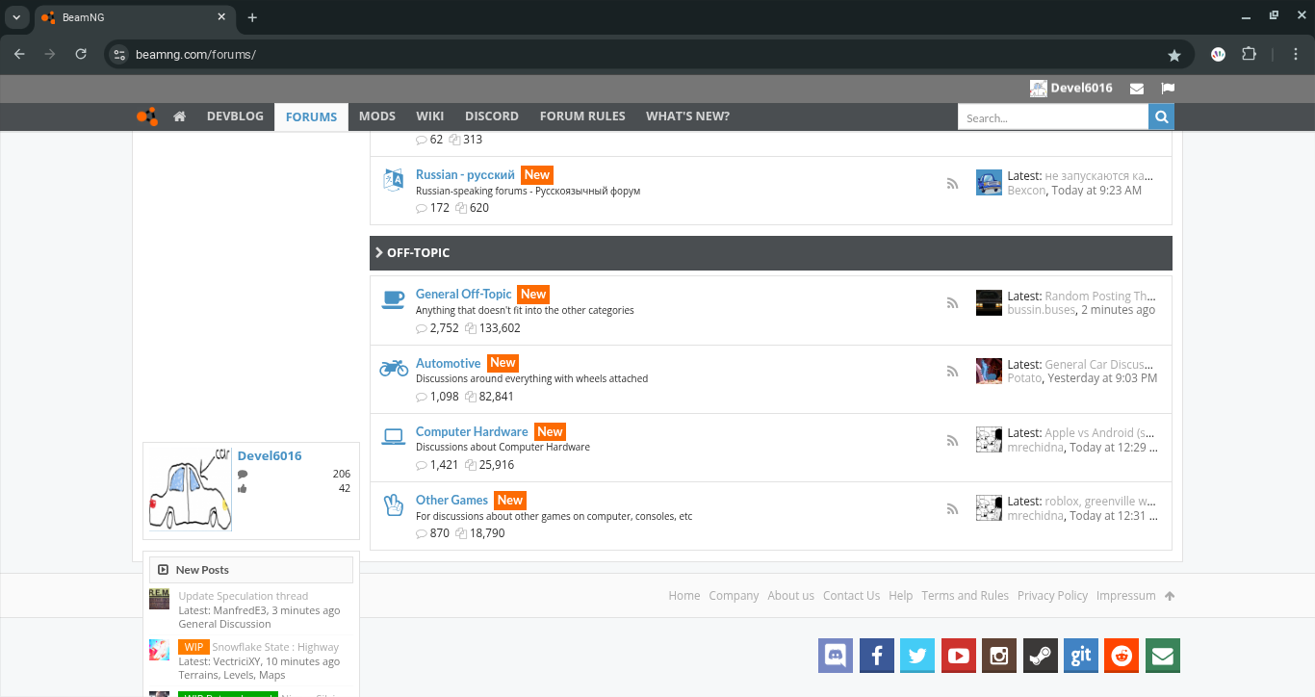Screen dimensions: 1315x697
Task: Click the motorcycle icon for Automotive forum
Action: (x=393, y=368)
